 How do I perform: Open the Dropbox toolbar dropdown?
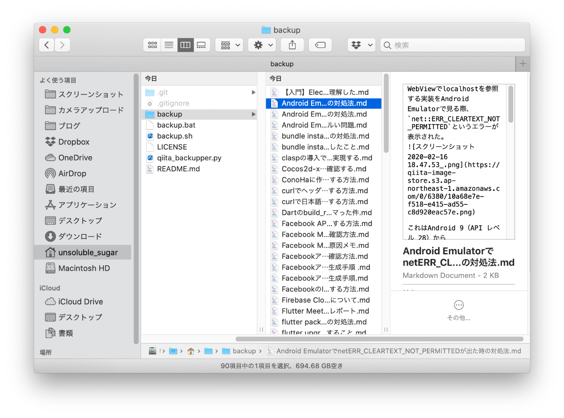[361, 45]
